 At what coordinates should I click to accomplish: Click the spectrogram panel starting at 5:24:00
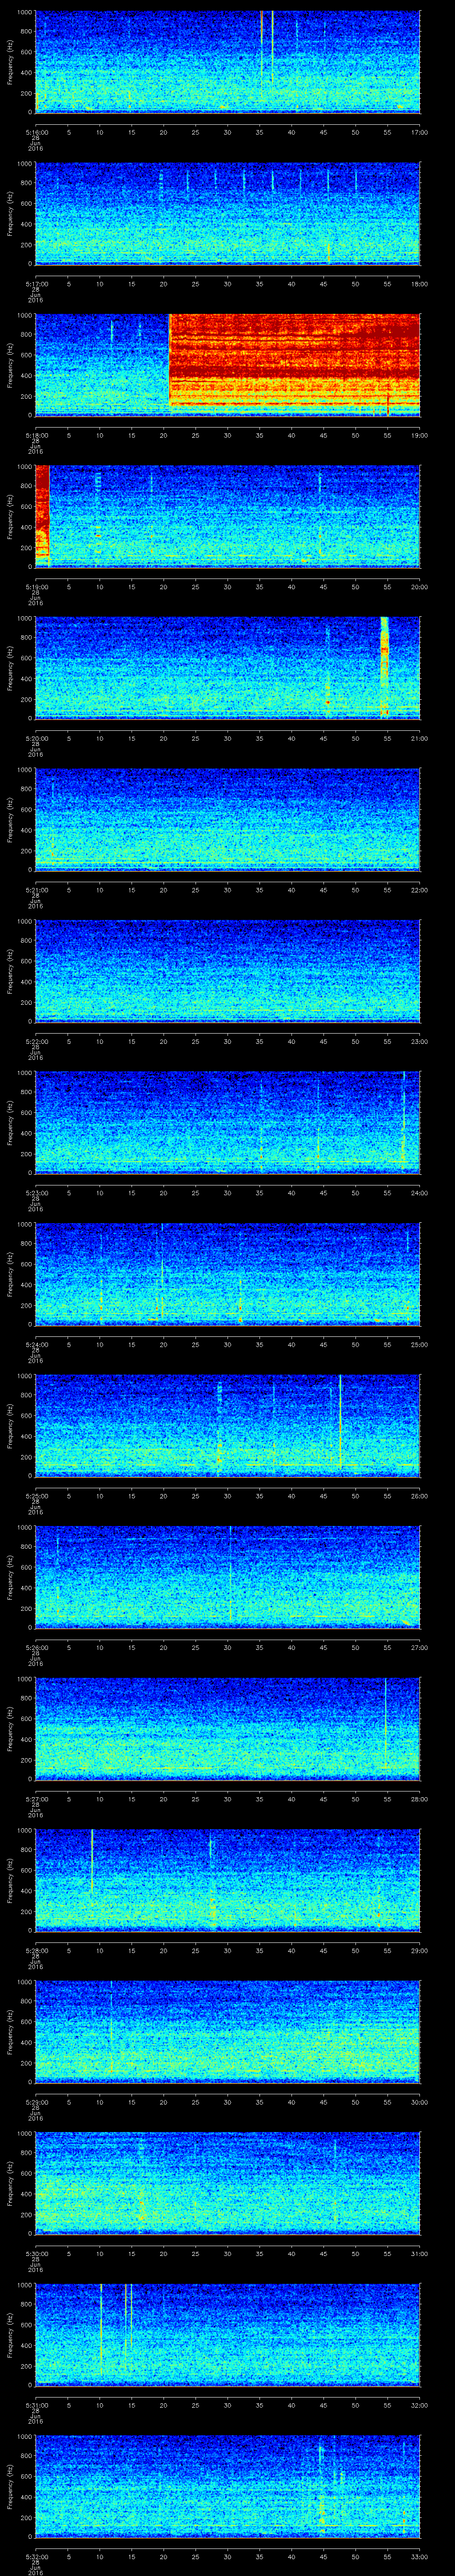227,1274
